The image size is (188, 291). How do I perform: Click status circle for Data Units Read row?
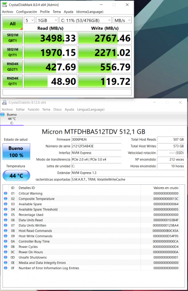[5, 220]
